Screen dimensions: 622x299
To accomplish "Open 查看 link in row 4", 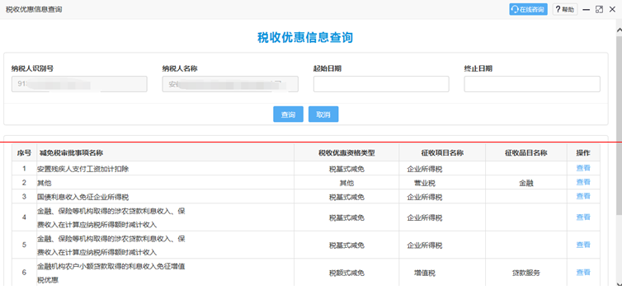I will pyautogui.click(x=583, y=217).
